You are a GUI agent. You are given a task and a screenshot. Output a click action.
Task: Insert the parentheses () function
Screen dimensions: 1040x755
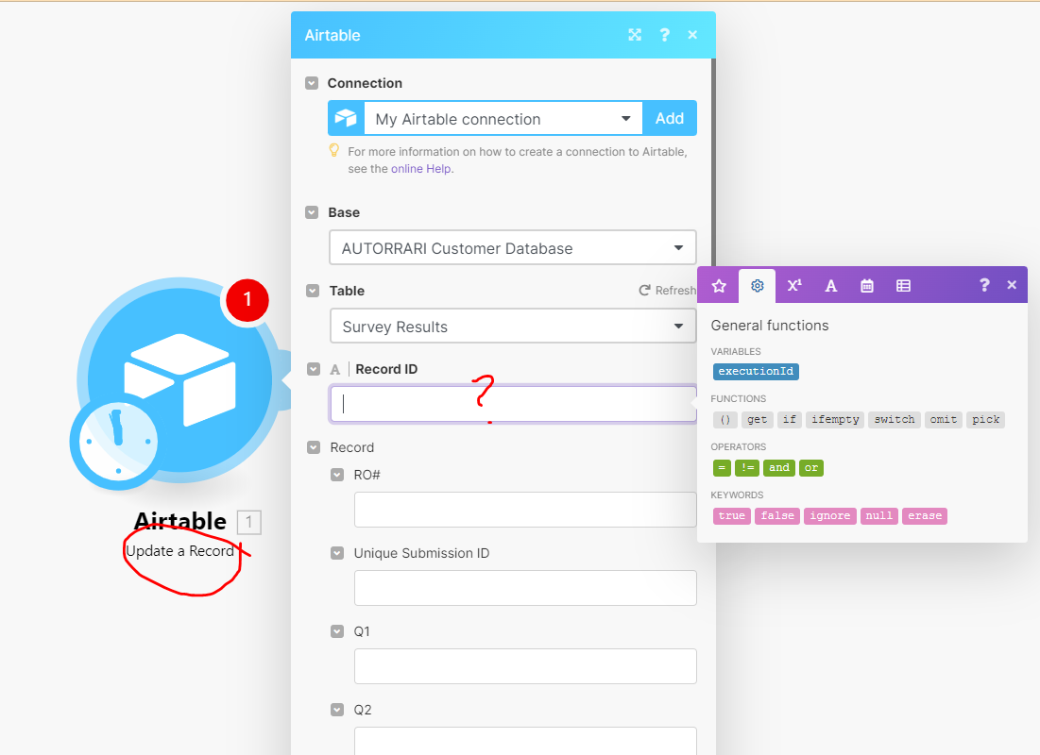[x=725, y=420]
